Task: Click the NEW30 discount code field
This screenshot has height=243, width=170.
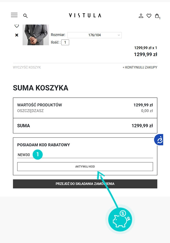Action: pyautogui.click(x=24, y=155)
